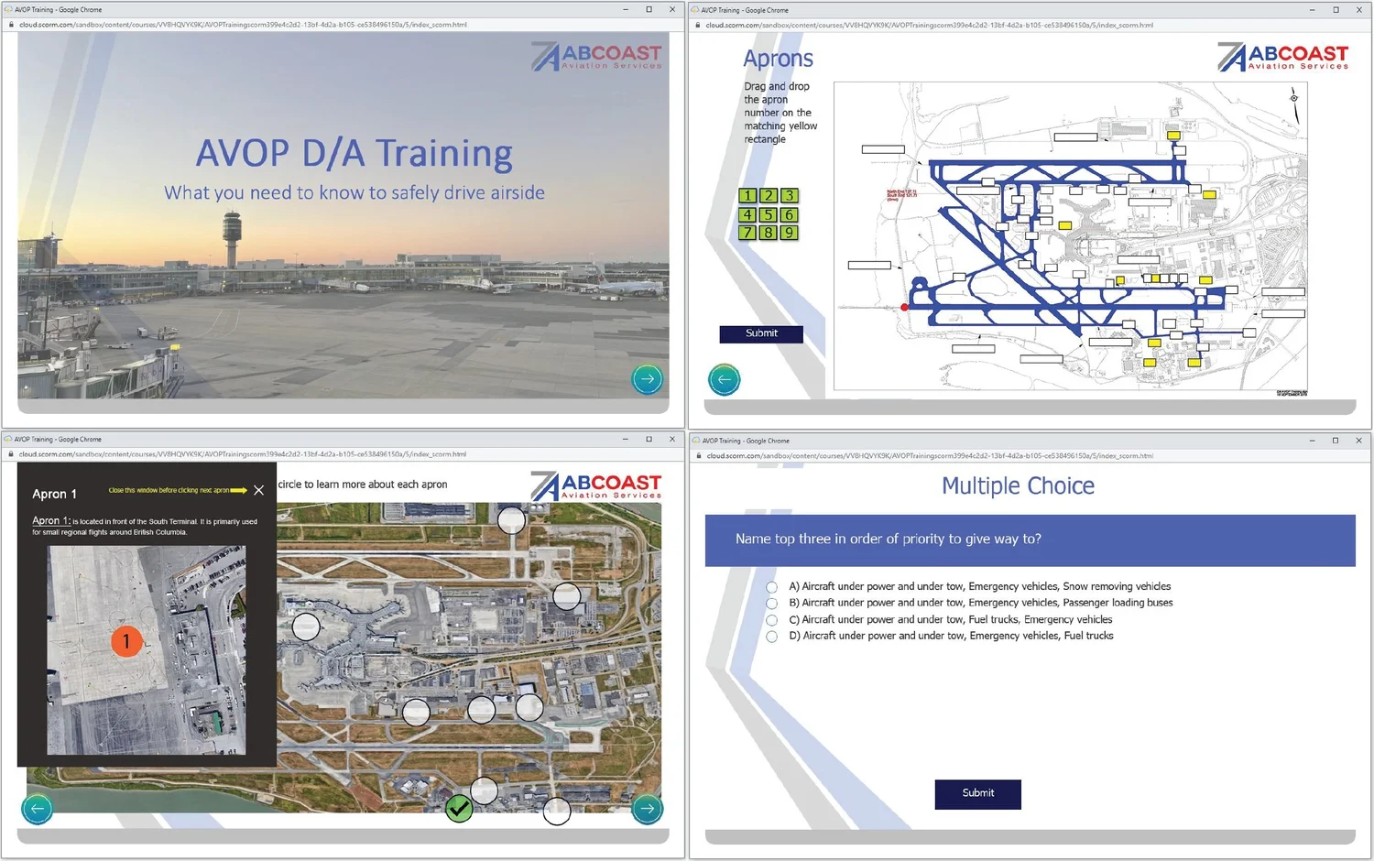Submit the multiple choice answer
Viewport: 1374px width, 861px height.
coord(977,794)
